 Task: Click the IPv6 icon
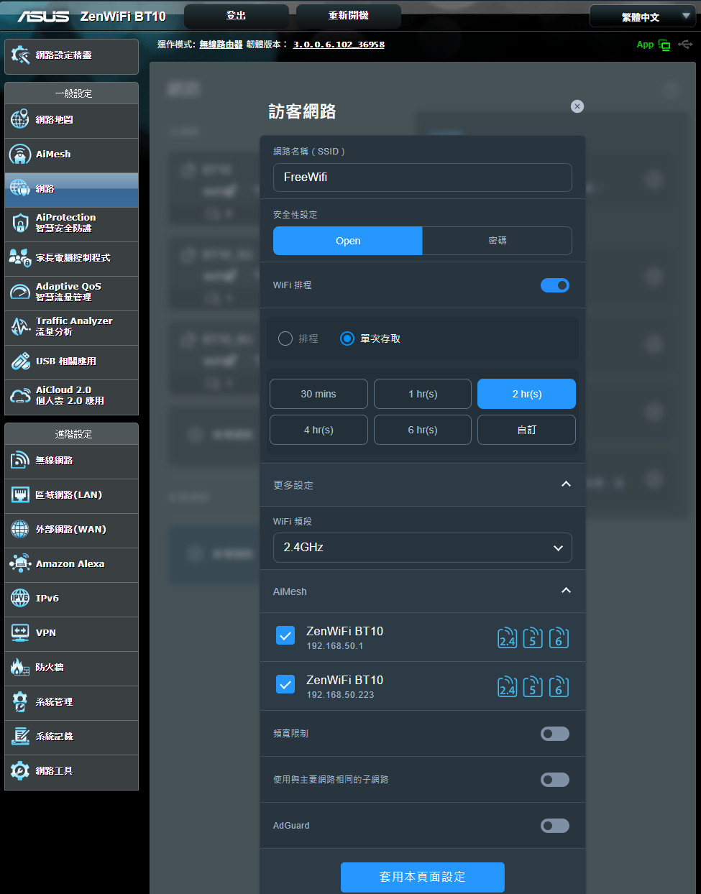click(20, 598)
